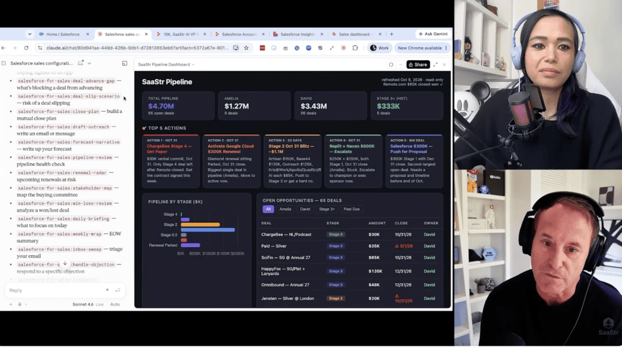Screen dimensions: 622x347
Task: Add an attachment with the plus icon
Action: click(x=11, y=304)
